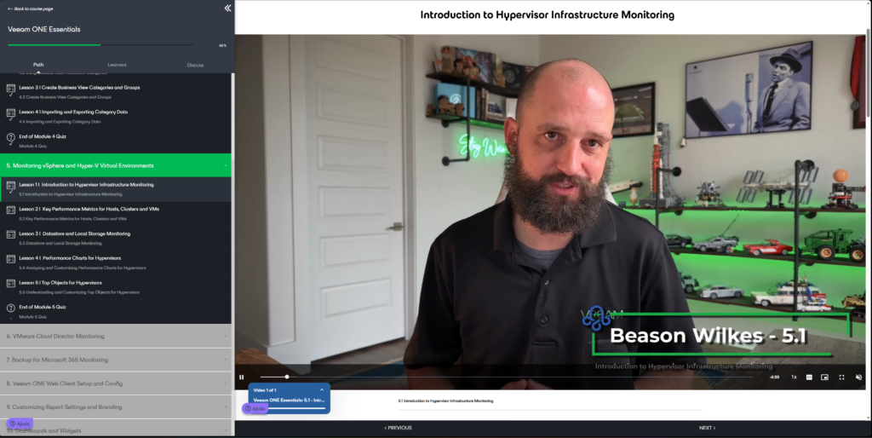Open the Ajuda help button

[x=20, y=424]
